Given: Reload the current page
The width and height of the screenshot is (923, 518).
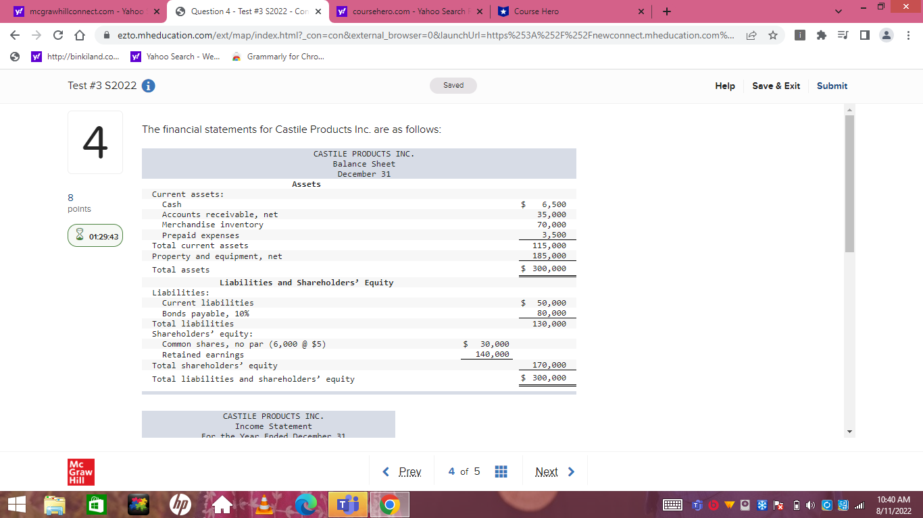Looking at the screenshot, I should (57, 35).
